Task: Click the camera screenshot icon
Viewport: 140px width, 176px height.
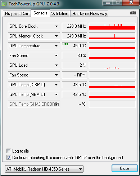Action: [133, 13]
